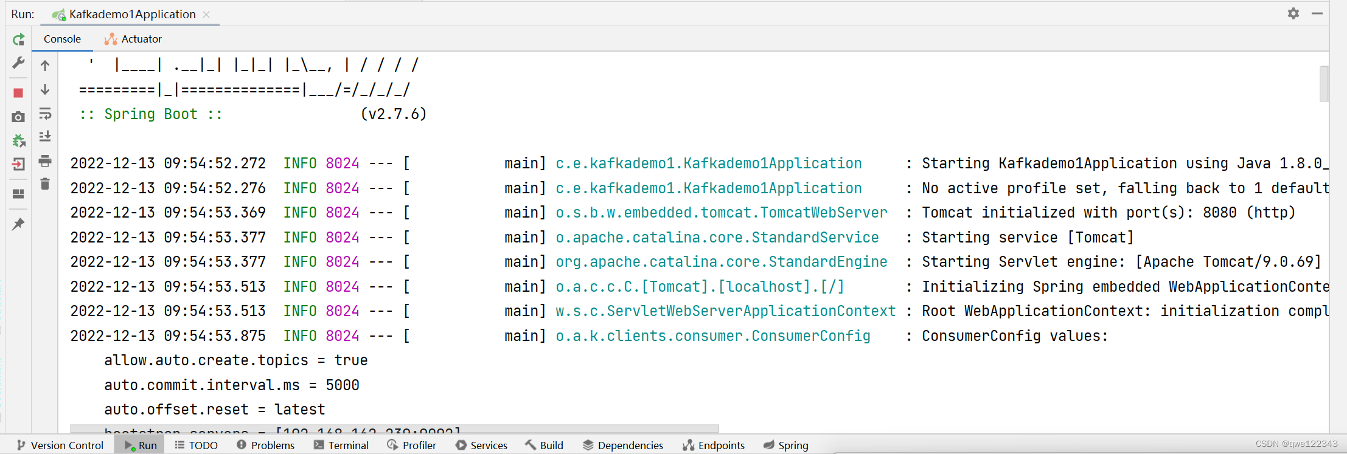
Task: Open the TODO tool window
Action: coord(197,445)
